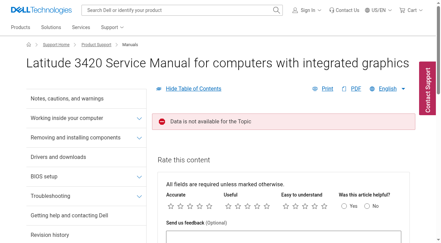441x243 pixels.
Task: Rate Accurate five stars
Action: pos(209,206)
